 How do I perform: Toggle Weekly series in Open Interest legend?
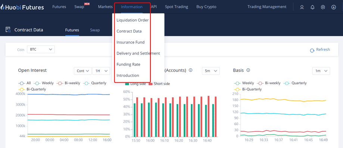[x=44, y=83]
